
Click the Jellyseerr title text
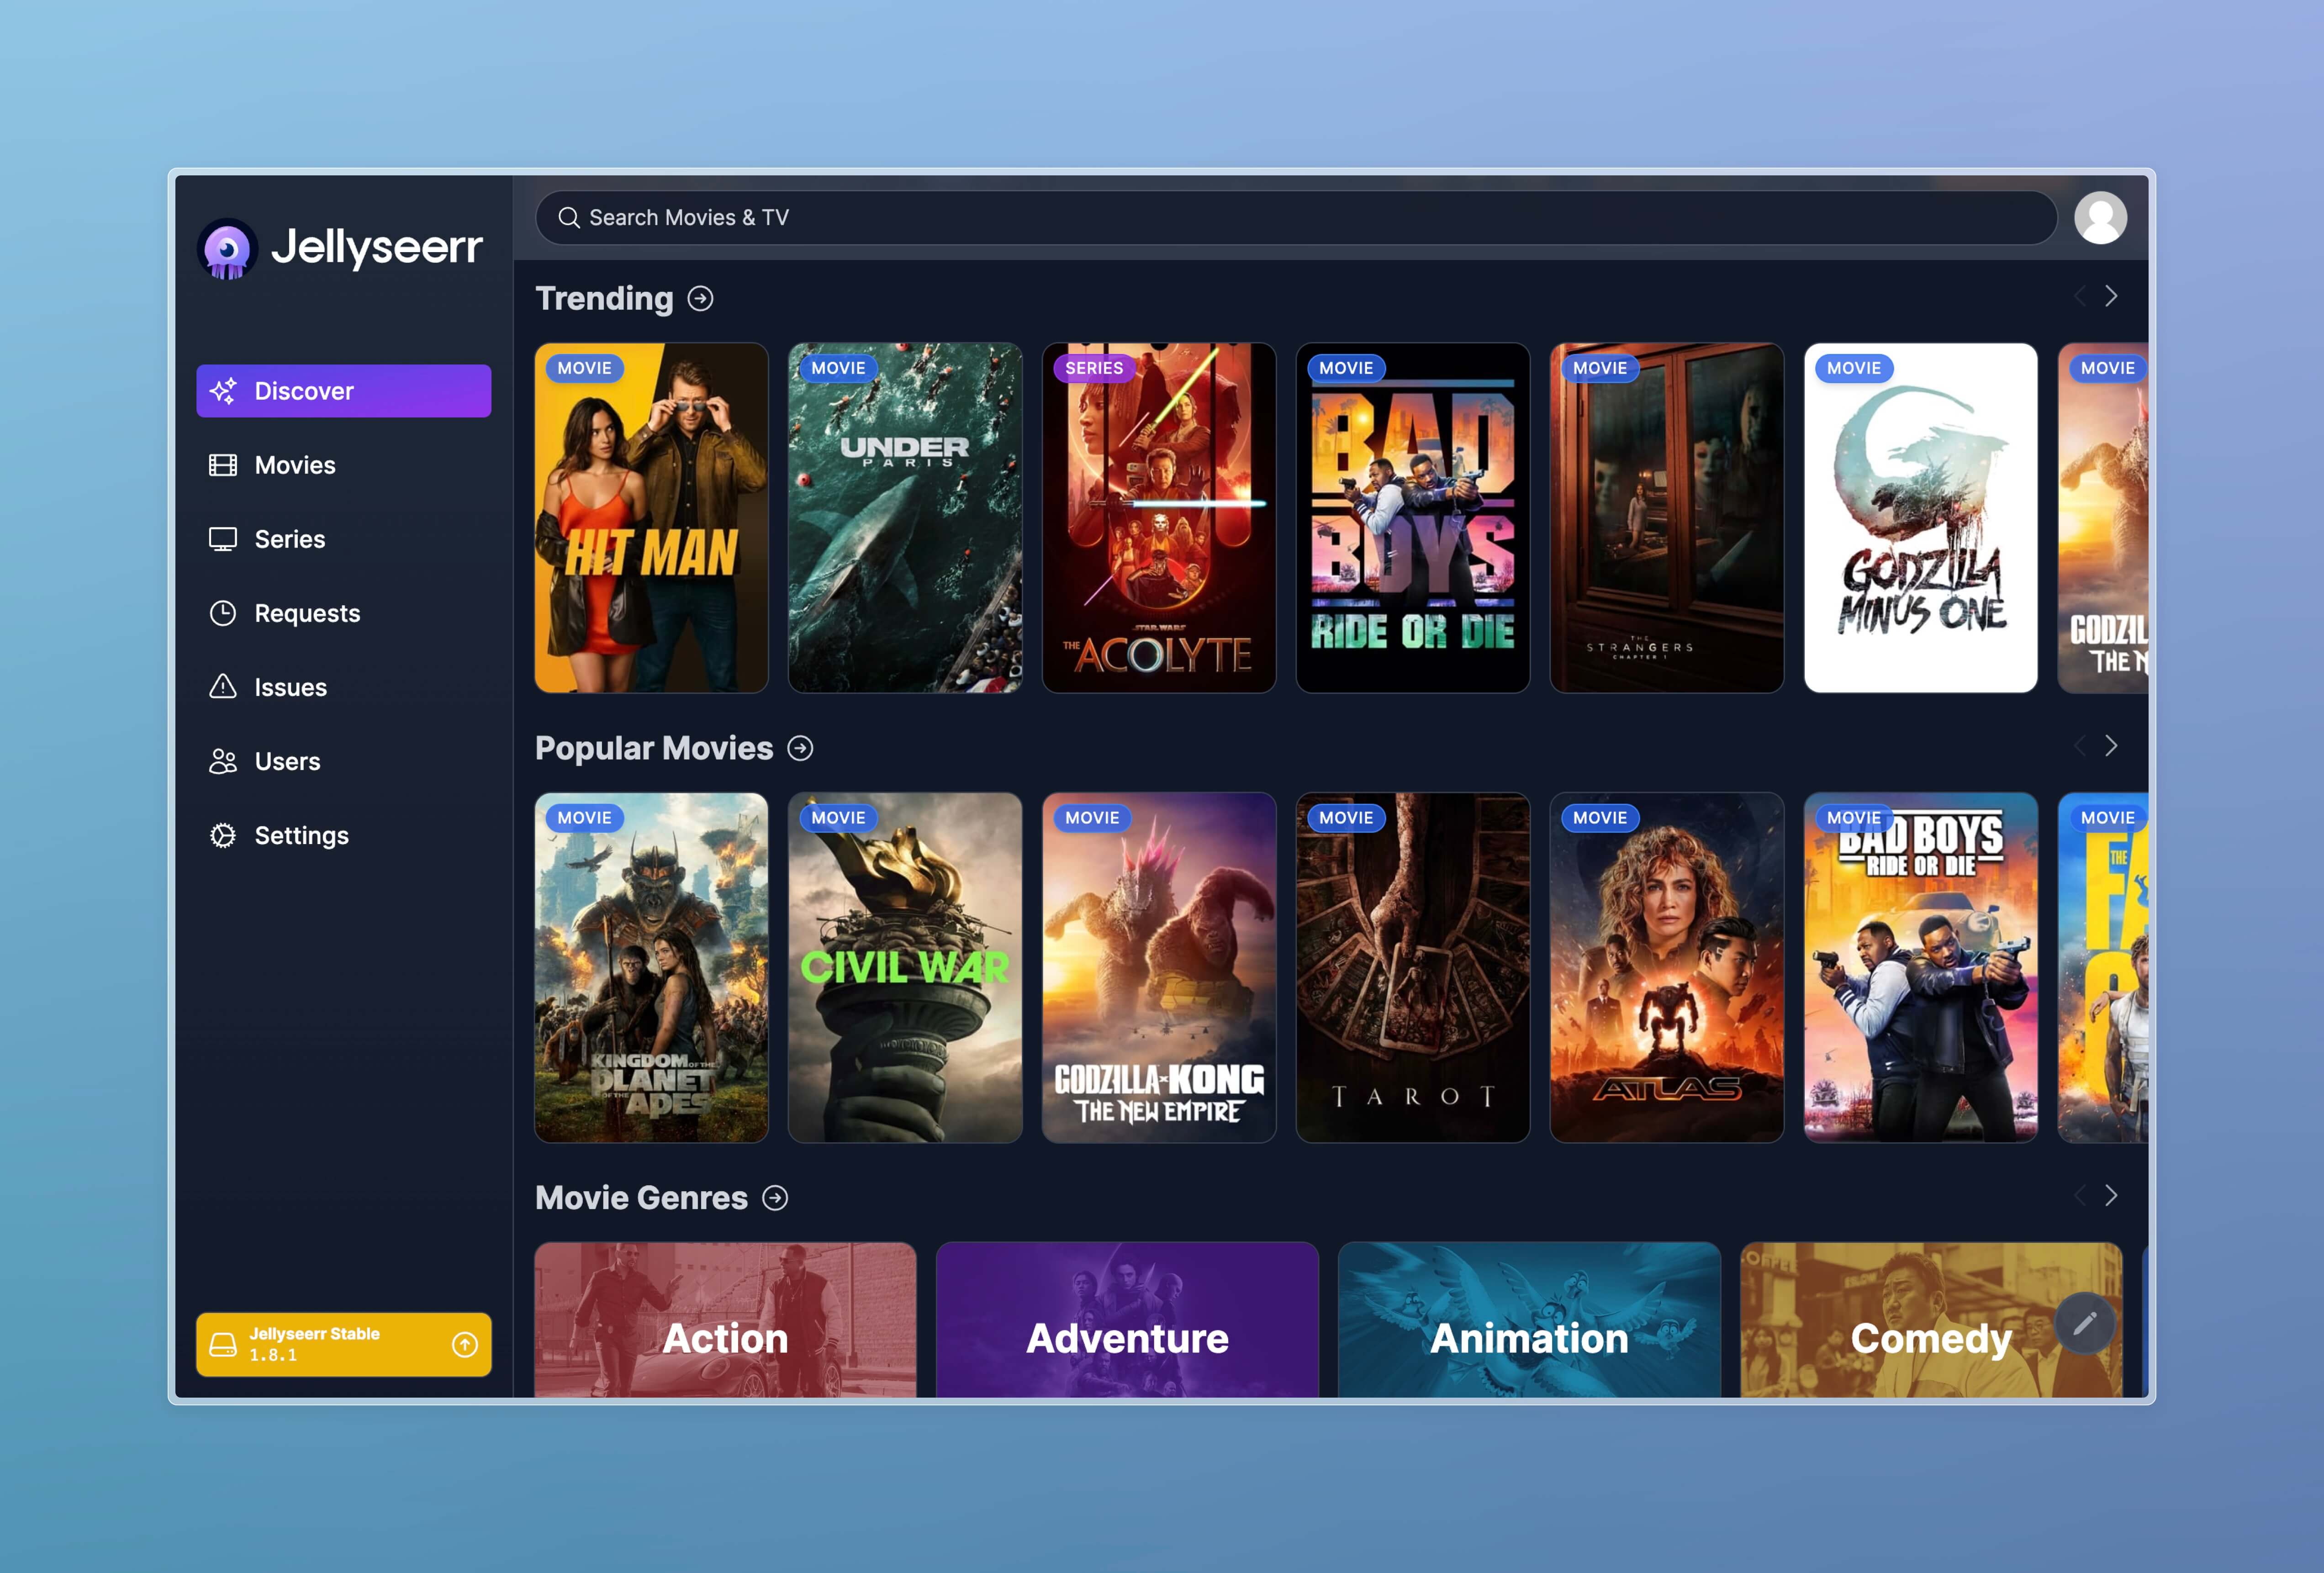(377, 247)
